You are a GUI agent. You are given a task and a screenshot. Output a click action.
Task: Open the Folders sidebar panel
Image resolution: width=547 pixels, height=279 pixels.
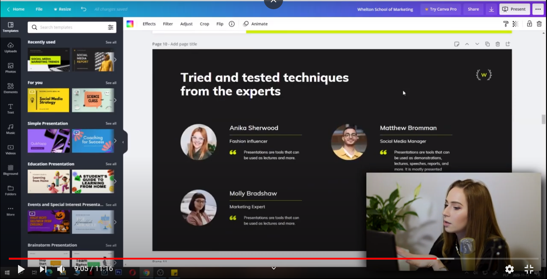(10, 190)
